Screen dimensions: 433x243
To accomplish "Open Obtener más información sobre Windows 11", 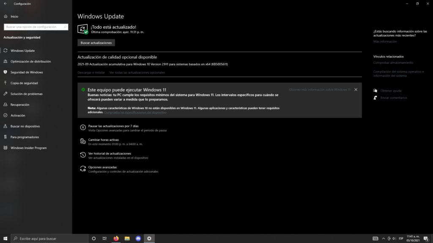I will 320,89.
